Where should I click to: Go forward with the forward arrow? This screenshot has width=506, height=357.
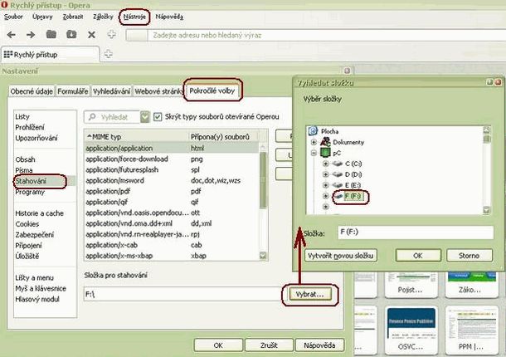31,35
